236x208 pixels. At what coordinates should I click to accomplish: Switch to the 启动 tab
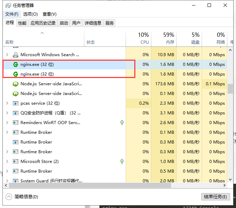tap(64, 23)
